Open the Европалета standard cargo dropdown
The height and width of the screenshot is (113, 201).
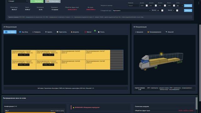coord(132,11)
